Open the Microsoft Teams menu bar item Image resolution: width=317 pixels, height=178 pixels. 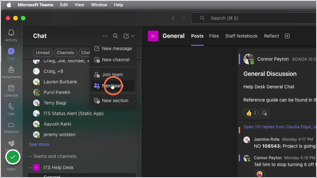point(35,5)
